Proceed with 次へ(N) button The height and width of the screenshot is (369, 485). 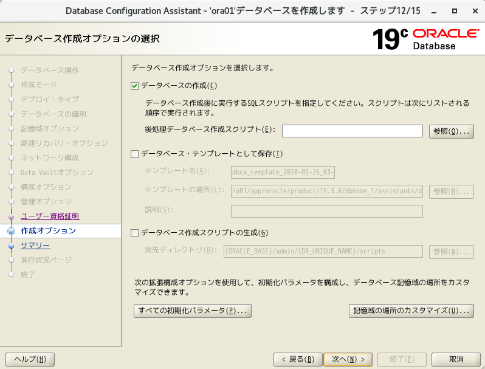point(348,359)
